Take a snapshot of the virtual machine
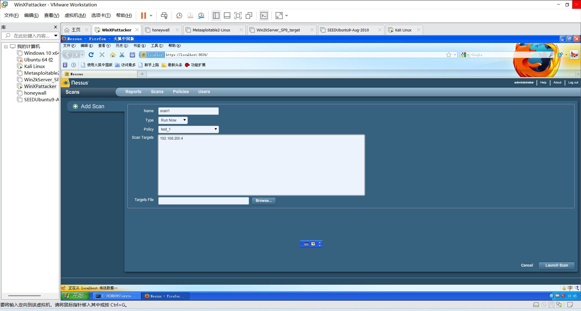This screenshot has height=311, width=581. point(179,16)
